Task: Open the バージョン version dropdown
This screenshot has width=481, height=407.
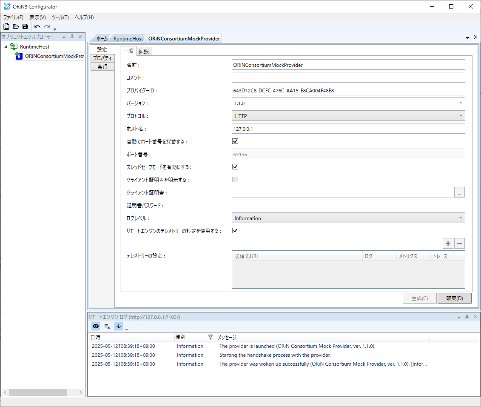Action: 348,103
